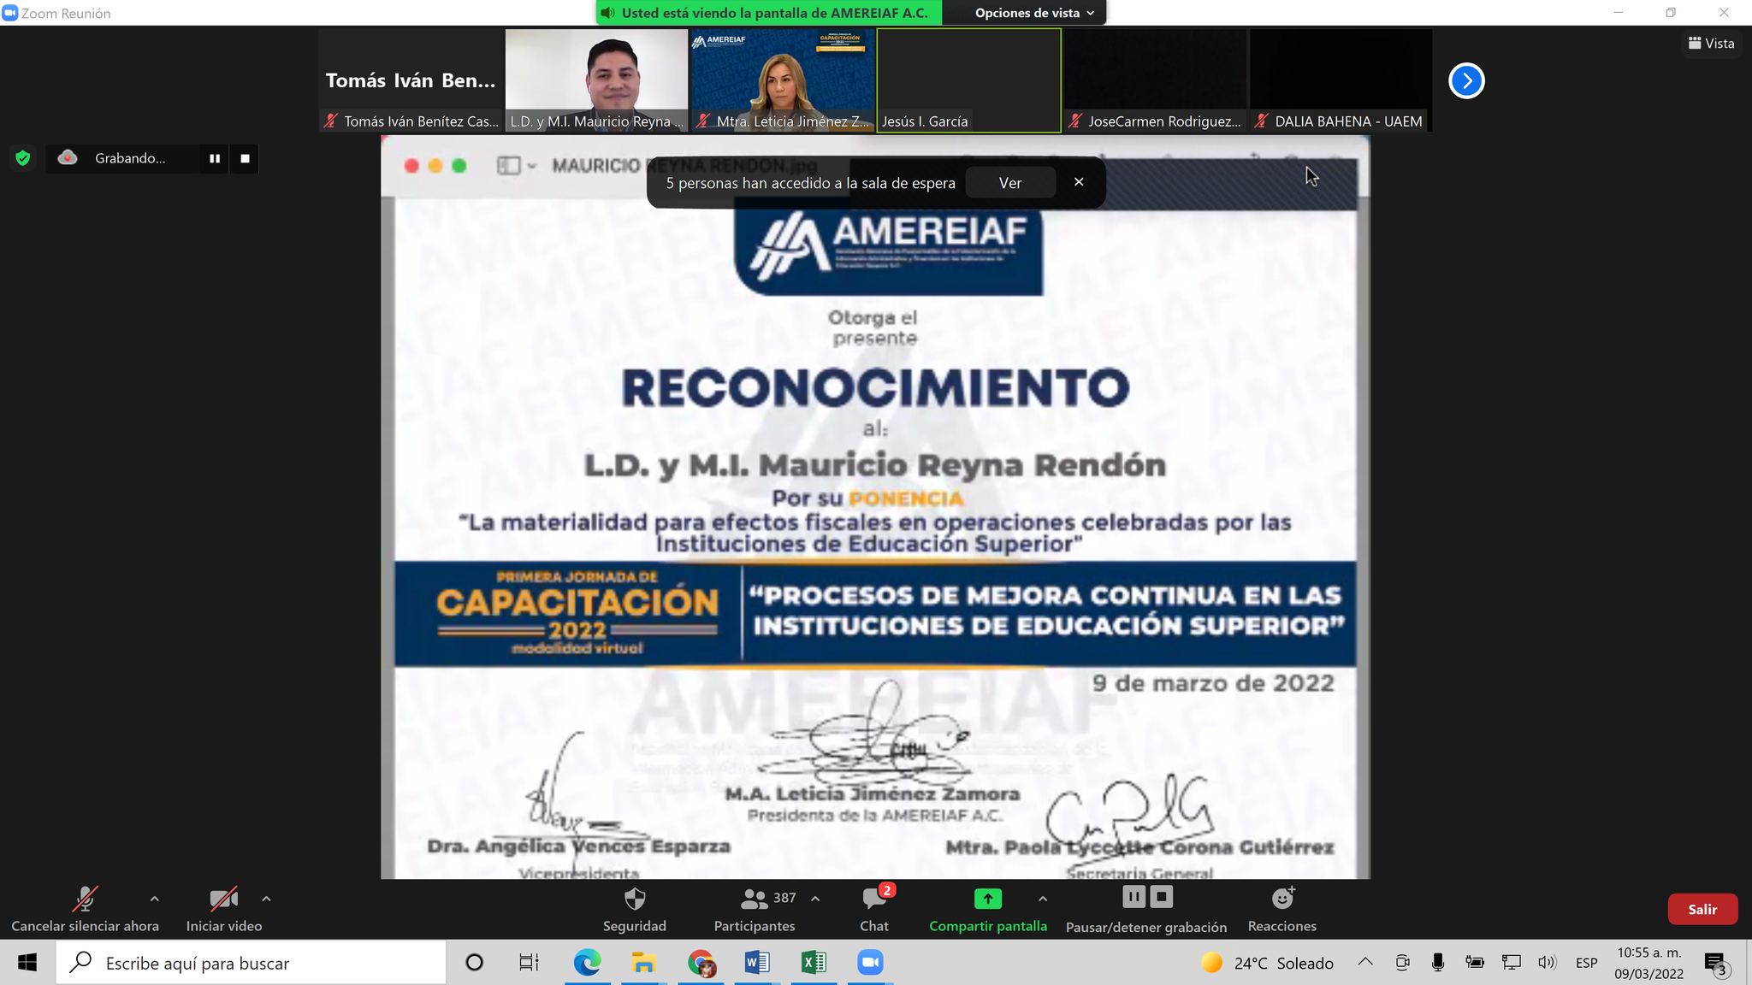Viewport: 1752px width, 985px height.
Task: Open the Seguridad shield menu
Action: pyautogui.click(x=634, y=910)
